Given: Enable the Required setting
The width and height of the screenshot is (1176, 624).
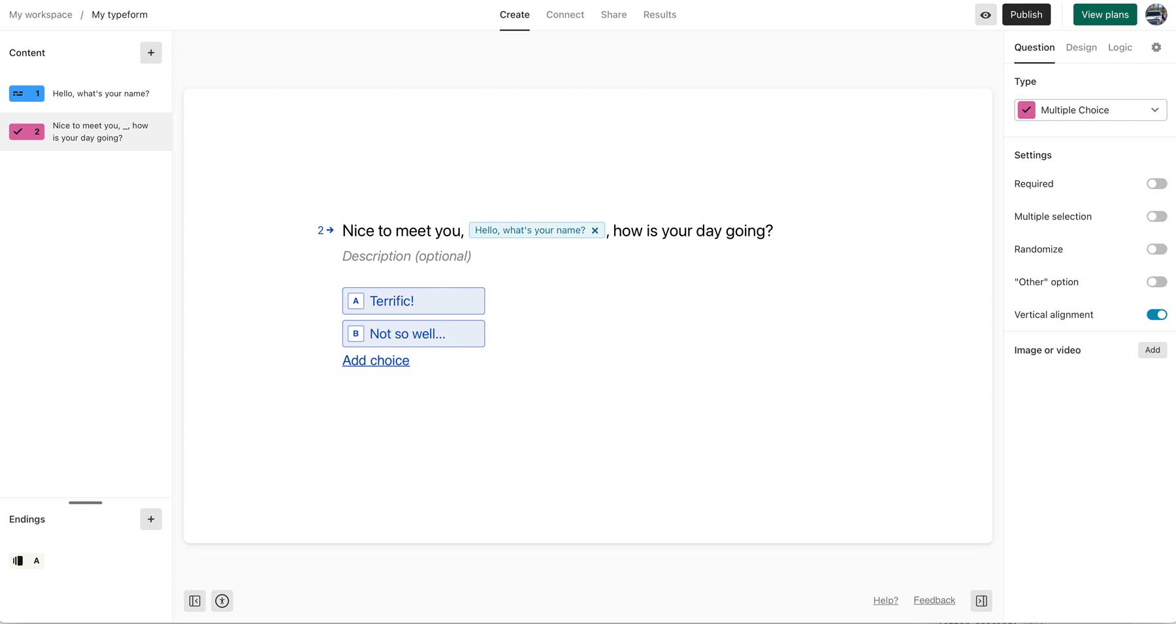Looking at the screenshot, I should pos(1156,183).
